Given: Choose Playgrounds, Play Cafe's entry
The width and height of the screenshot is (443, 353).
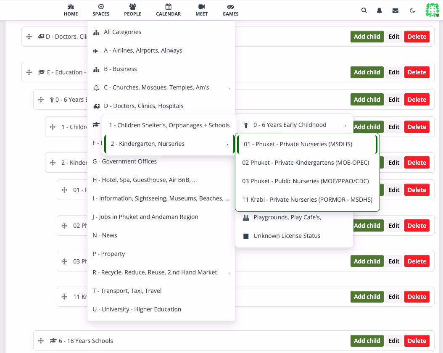Looking at the screenshot, I should pyautogui.click(x=294, y=217).
